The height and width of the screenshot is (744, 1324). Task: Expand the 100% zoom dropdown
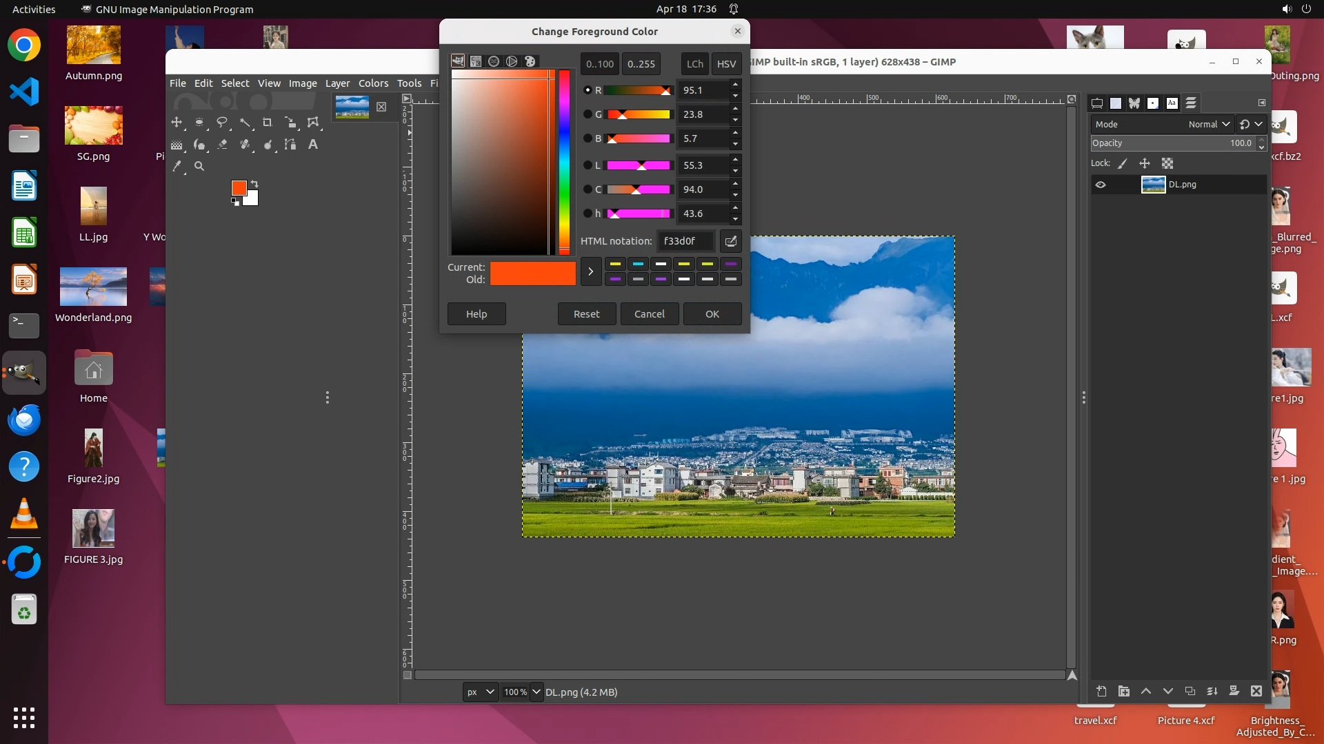536,692
